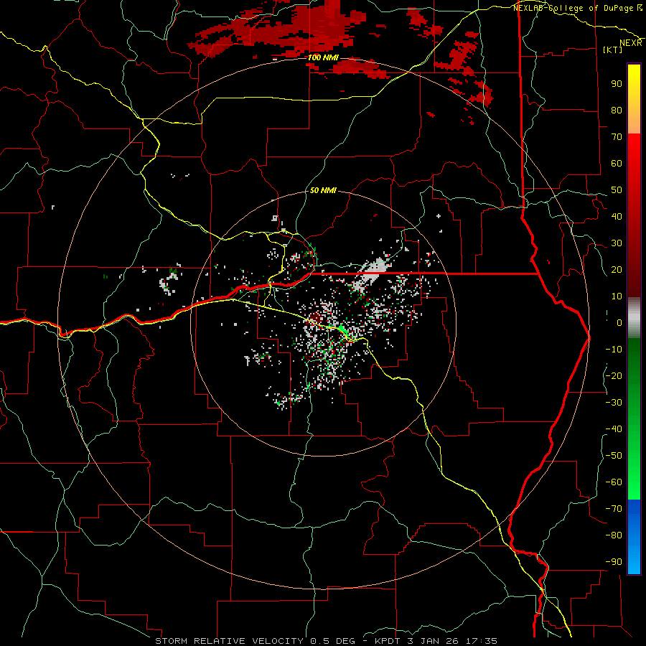Select the -50 value on the velocity scale

coord(614,456)
